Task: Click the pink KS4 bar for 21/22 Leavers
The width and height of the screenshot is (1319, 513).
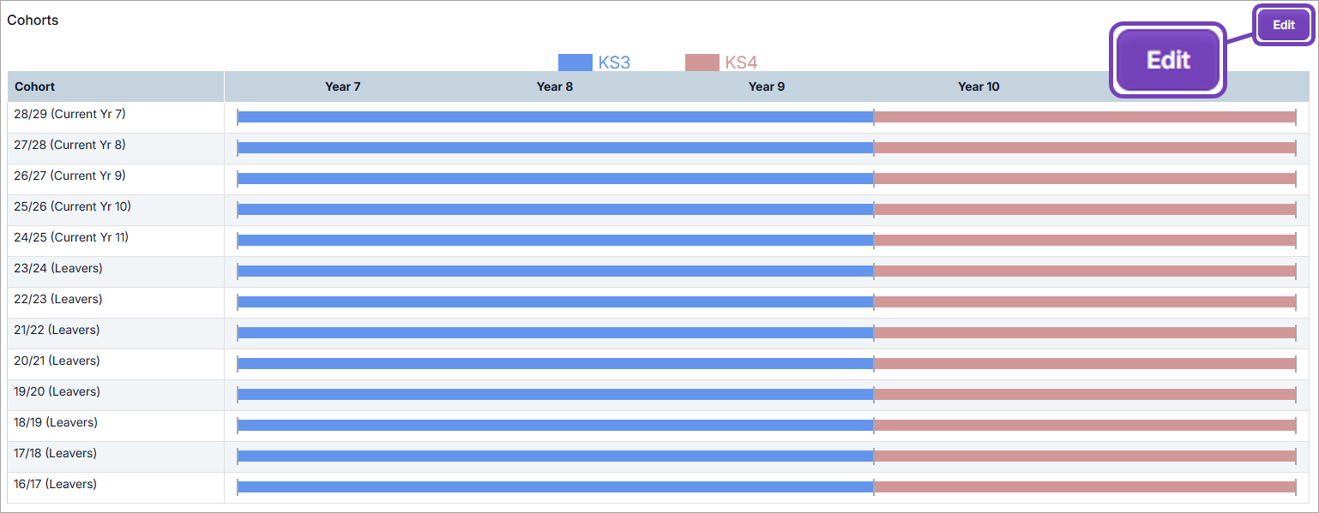Action: 1084,332
